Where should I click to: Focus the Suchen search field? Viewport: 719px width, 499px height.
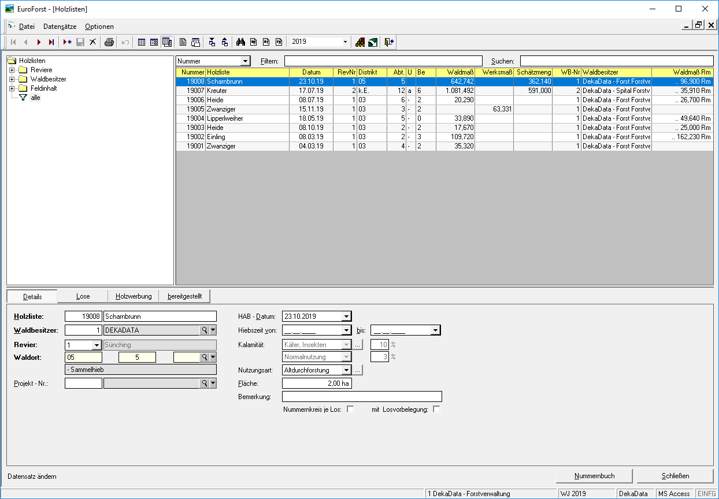point(617,61)
